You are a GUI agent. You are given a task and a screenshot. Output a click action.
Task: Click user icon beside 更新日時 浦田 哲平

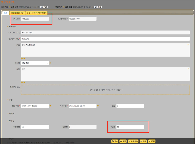[64, 7]
